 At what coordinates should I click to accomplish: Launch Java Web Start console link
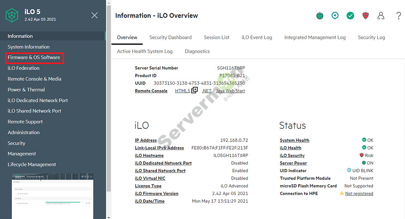[x=230, y=91]
